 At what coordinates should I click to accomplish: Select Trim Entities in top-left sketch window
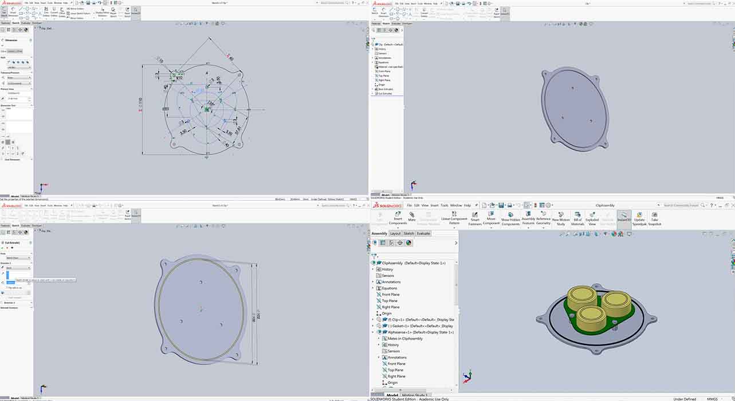pyautogui.click(x=46, y=12)
